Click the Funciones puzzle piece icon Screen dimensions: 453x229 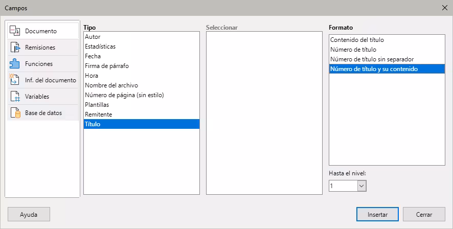click(15, 64)
